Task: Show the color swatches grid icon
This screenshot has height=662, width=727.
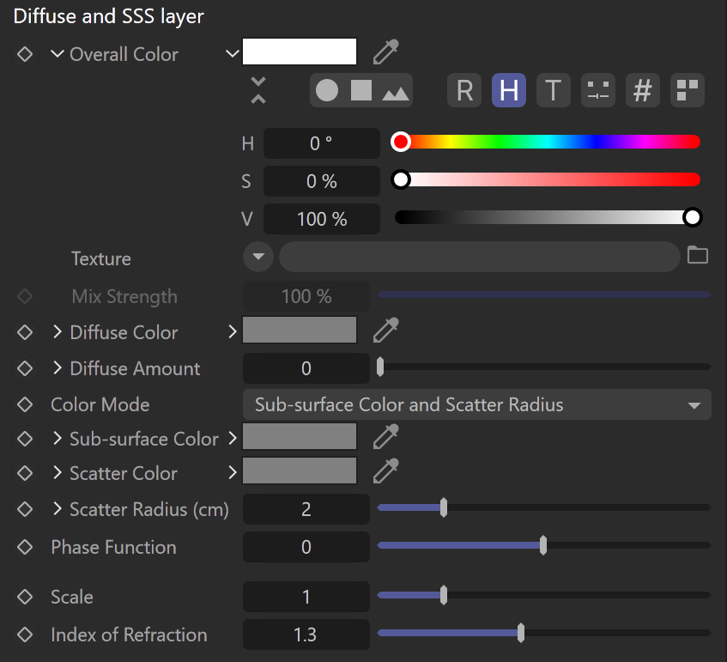Action: point(688,90)
